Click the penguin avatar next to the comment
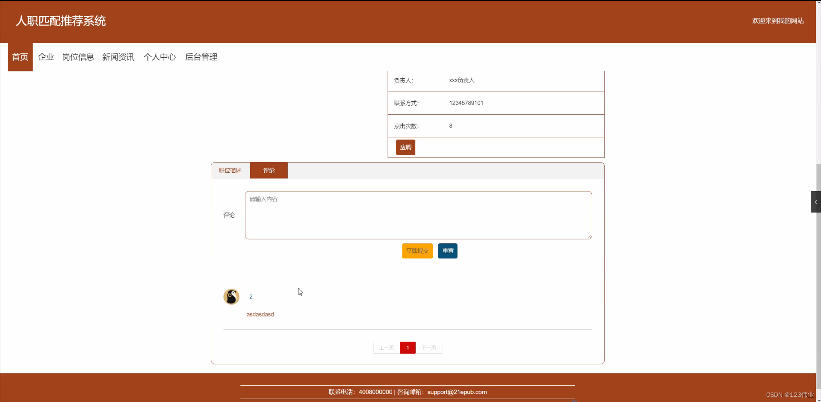 pos(231,296)
